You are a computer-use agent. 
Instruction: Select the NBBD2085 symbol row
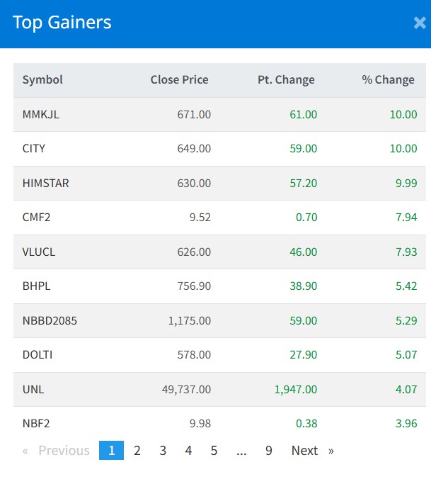pyautogui.click(x=50, y=320)
